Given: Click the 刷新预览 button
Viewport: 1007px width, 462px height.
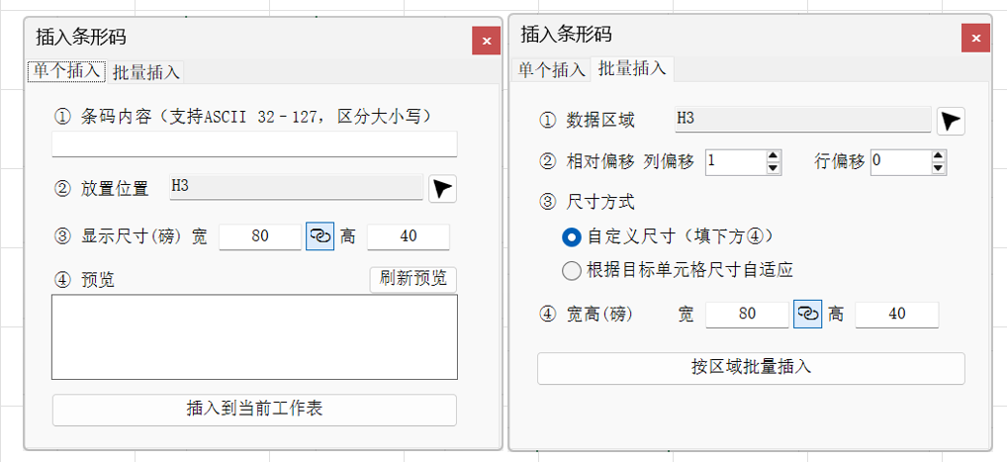Looking at the screenshot, I should 412,279.
